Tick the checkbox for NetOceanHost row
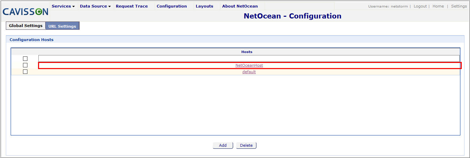Viewport: 470px width, 158px height. pyautogui.click(x=25, y=65)
